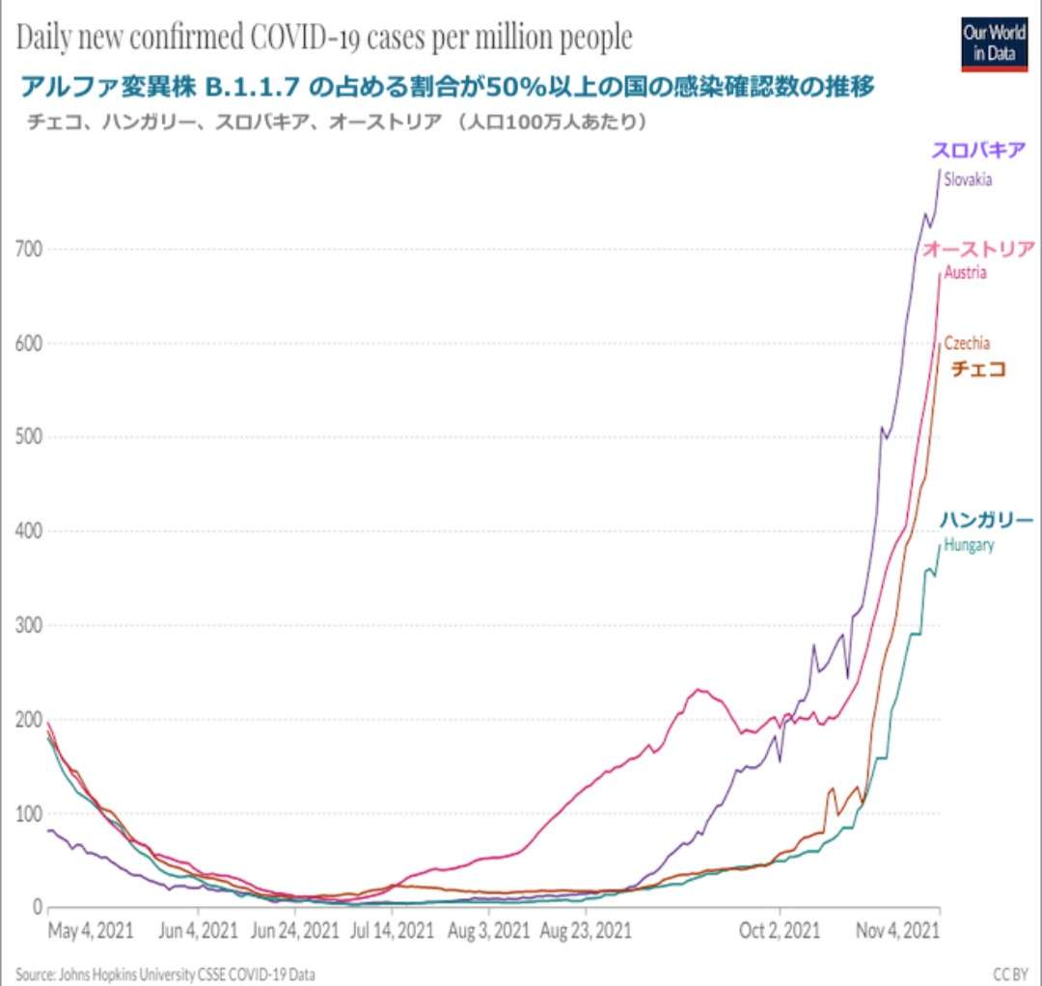
Task: Open the Johns Hopkins source text
Action: (165, 974)
